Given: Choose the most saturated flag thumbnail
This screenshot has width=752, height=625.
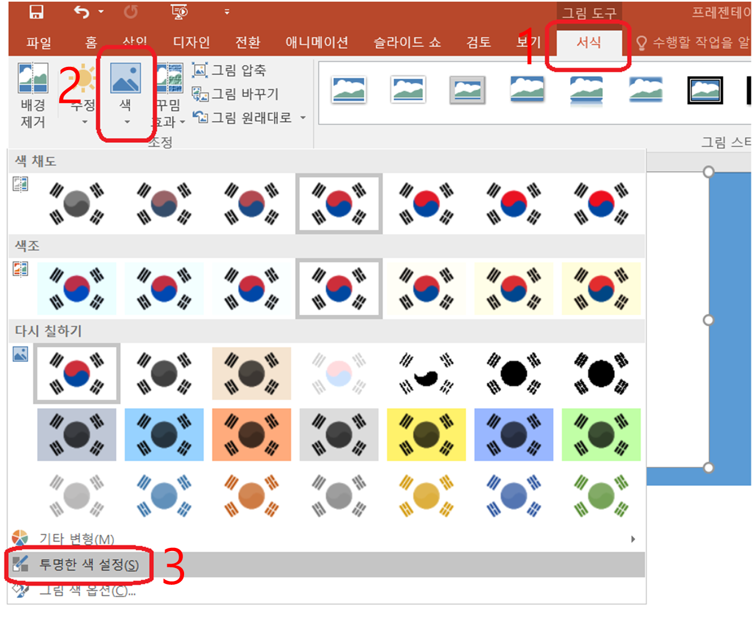Looking at the screenshot, I should coord(601,204).
